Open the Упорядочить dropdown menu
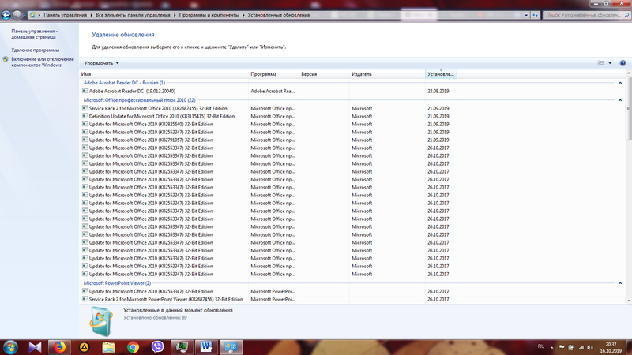The image size is (632, 355). tap(102, 63)
